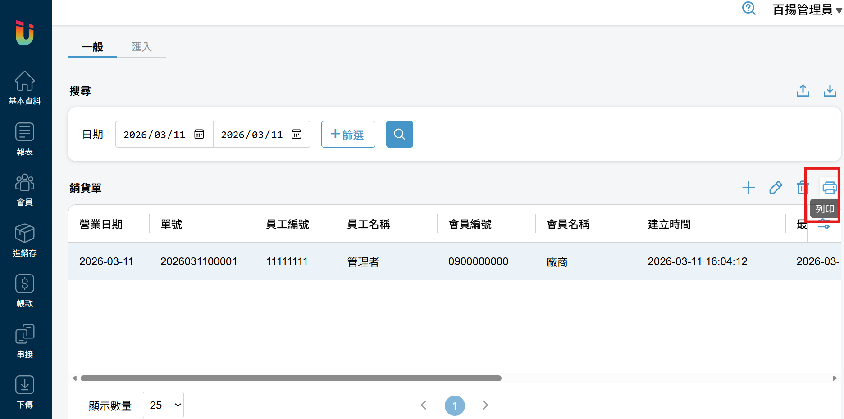Click the plus icon to add sales order
The width and height of the screenshot is (844, 419).
(748, 187)
